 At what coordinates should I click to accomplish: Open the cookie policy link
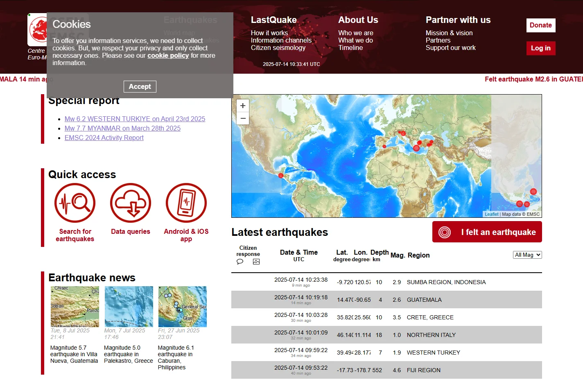(x=168, y=55)
